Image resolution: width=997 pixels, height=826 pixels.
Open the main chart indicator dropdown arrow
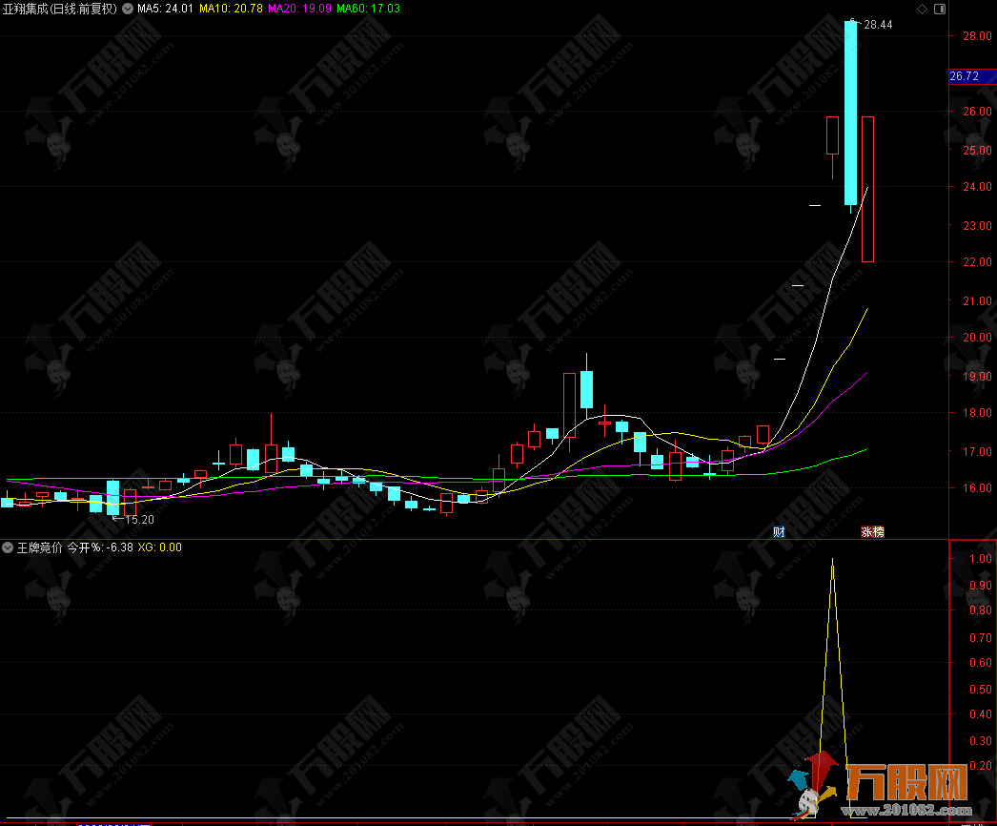tap(128, 9)
